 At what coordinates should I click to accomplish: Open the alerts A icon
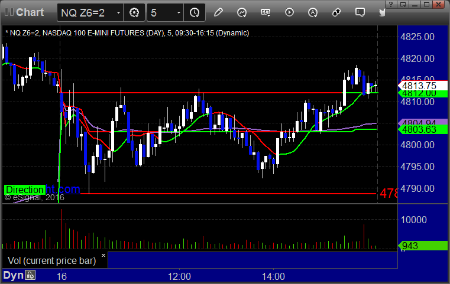click(x=313, y=12)
